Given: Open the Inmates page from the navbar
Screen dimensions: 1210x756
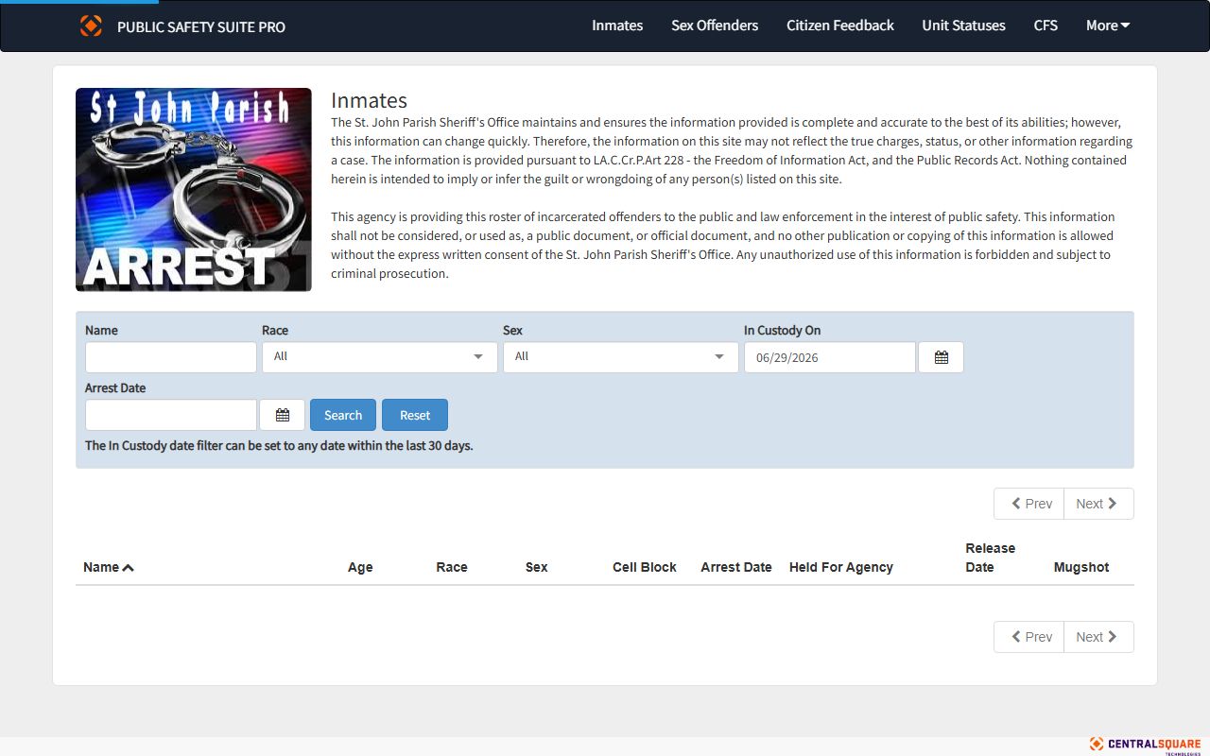Looking at the screenshot, I should [x=617, y=26].
